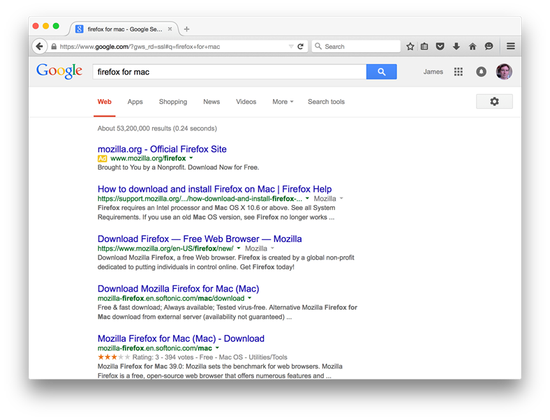The width and height of the screenshot is (550, 420).
Task: Open the URL bar history dropdown arrow
Action: (x=291, y=47)
